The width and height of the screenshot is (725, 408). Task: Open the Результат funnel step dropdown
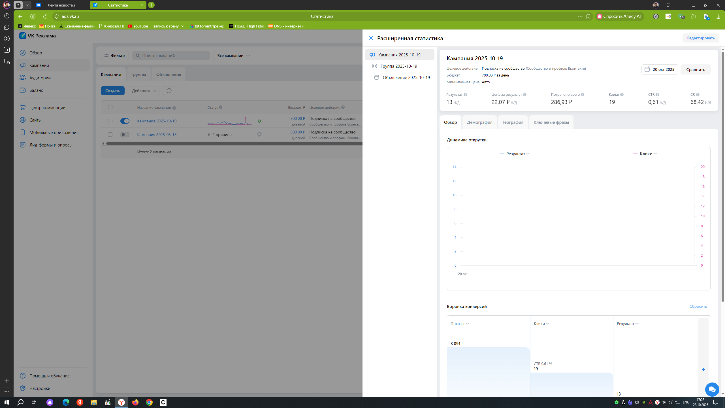pyautogui.click(x=628, y=324)
